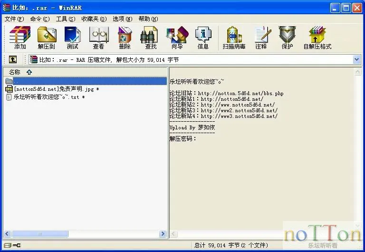This screenshot has height=252, width=365.
Task: Click the 删除 (Delete) toolbar icon
Action: click(125, 38)
